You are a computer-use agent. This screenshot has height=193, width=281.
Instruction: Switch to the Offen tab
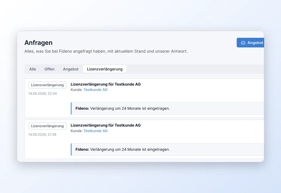(x=49, y=69)
